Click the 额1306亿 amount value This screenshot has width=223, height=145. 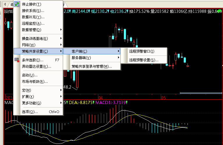(179, 11)
